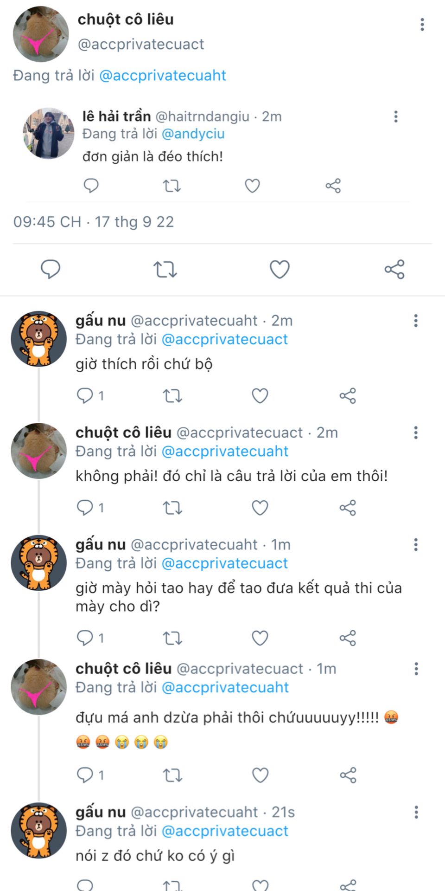Reply to the main tweet by chuột cô liêu
445x891 pixels.
point(51,269)
